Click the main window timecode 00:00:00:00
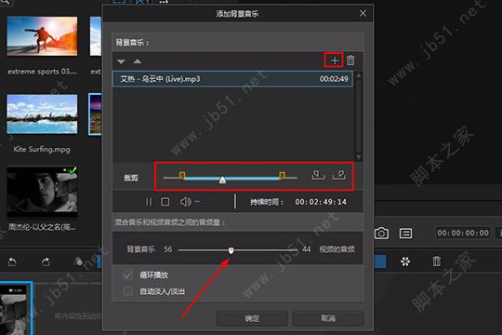The height and width of the screenshot is (335, 502). (x=463, y=233)
